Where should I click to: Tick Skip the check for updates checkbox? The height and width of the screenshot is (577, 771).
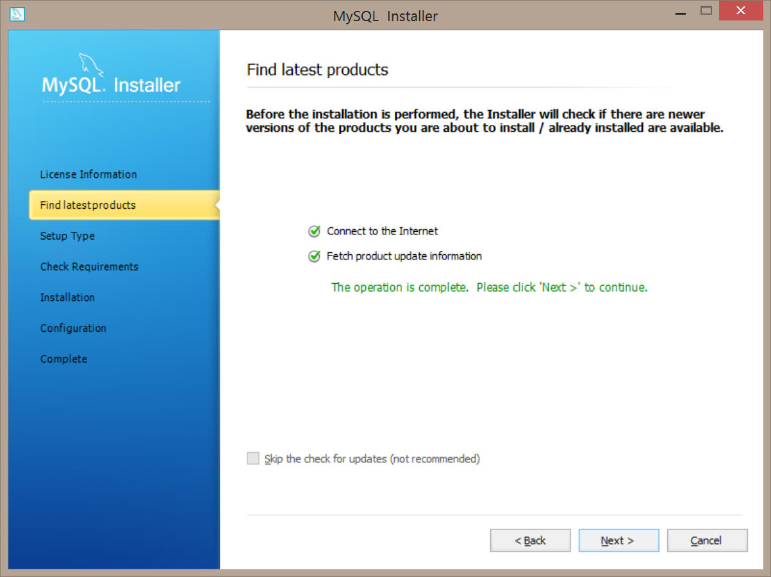[x=253, y=459]
